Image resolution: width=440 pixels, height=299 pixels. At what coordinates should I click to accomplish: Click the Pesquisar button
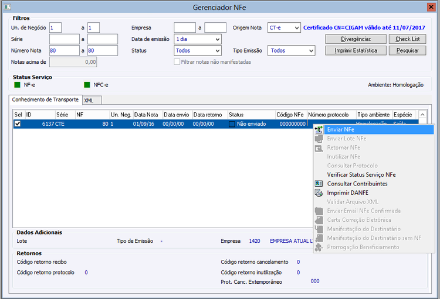tap(408, 51)
